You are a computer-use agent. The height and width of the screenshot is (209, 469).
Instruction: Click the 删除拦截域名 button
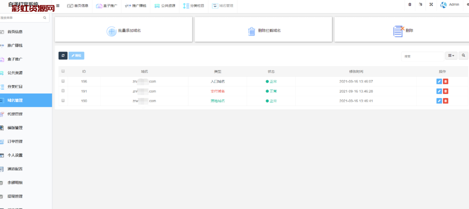click(x=264, y=31)
